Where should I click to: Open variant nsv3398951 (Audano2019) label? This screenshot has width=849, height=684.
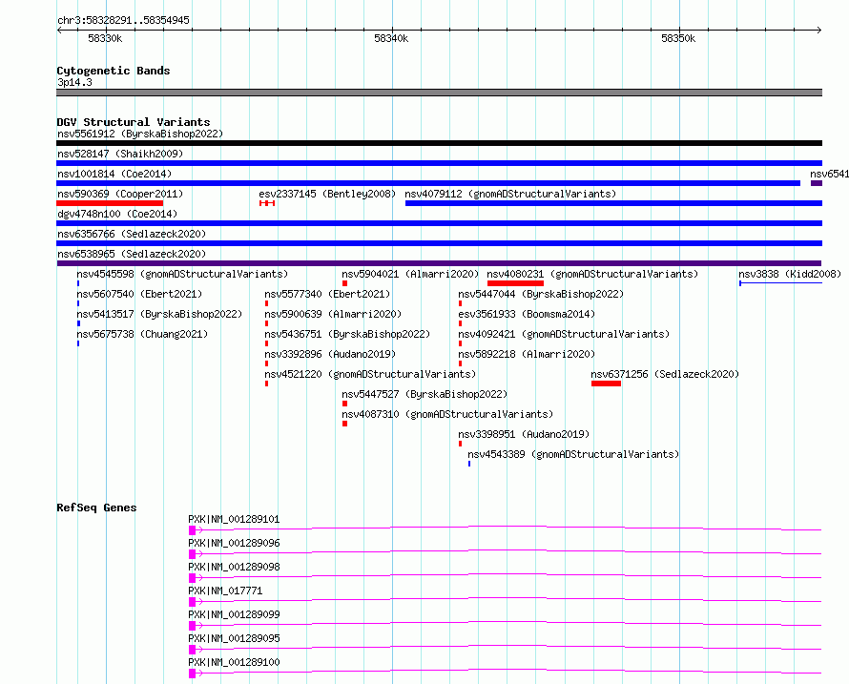coord(524,434)
